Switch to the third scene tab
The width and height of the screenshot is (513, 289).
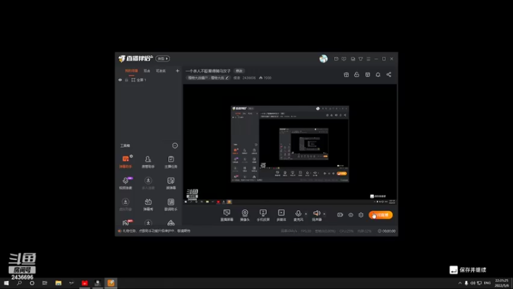[x=161, y=71]
